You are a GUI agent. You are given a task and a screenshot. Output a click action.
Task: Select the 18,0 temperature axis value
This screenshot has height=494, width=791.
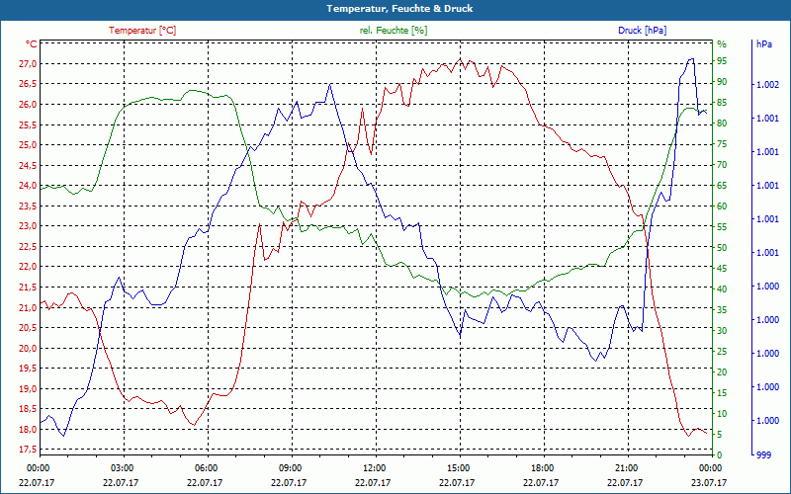(29, 430)
